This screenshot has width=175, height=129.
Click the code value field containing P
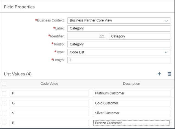(x=49, y=93)
